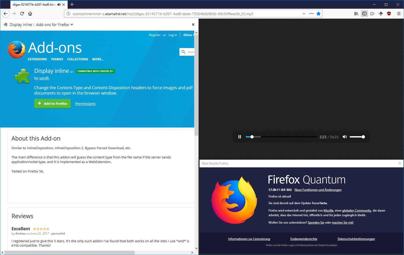This screenshot has width=404, height=255.
Task: Open the globalen Community link
Action: [x=357, y=211]
